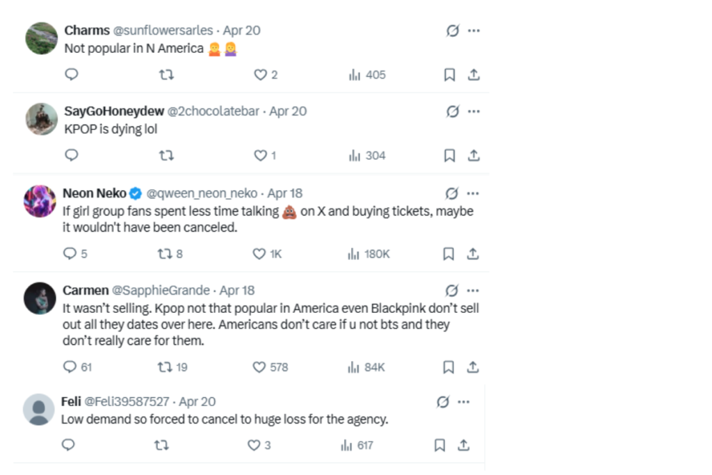Click the retweet icon on Carmen's tweet
Image resolution: width=712 pixels, height=475 pixels.
pyautogui.click(x=165, y=367)
